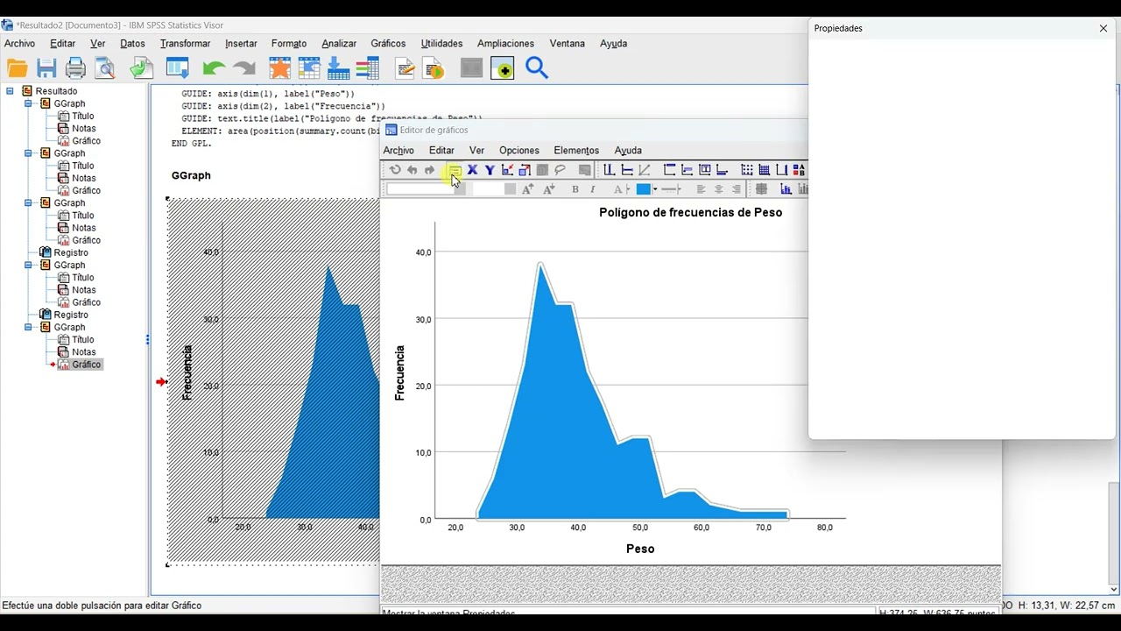
Task: Open font family combo box in Chart Editor
Action: [x=425, y=189]
